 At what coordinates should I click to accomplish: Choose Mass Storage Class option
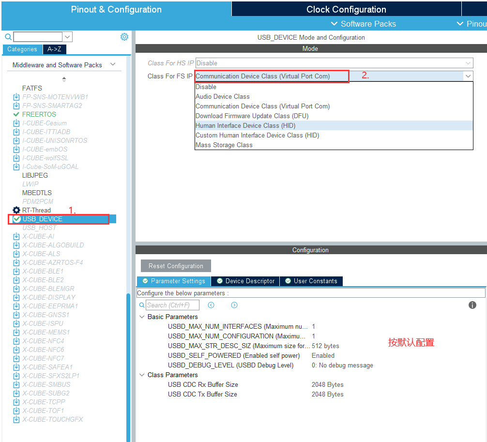(x=334, y=145)
